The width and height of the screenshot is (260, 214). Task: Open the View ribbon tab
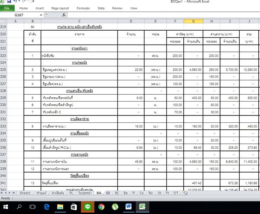[133, 8]
